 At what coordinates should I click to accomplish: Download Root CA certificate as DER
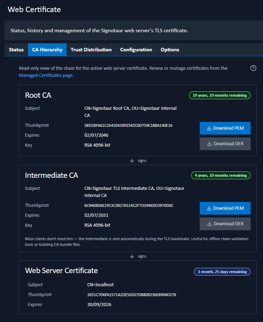[x=225, y=144]
